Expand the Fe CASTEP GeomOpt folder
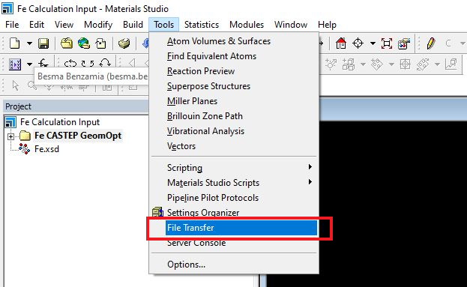Screen dimensions: 467x287 point(11,136)
